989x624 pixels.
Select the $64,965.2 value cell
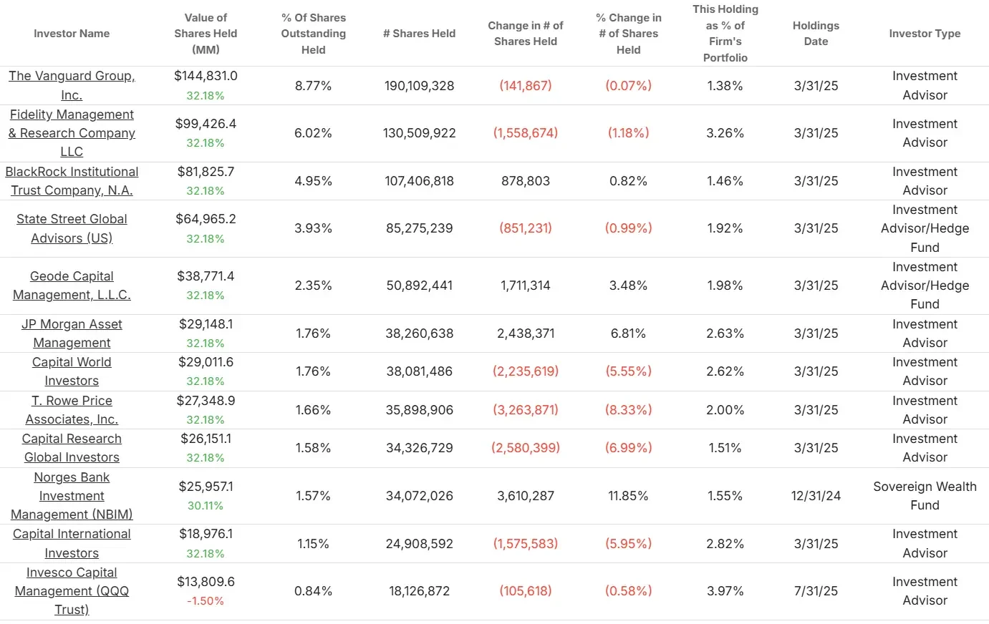coord(206,219)
